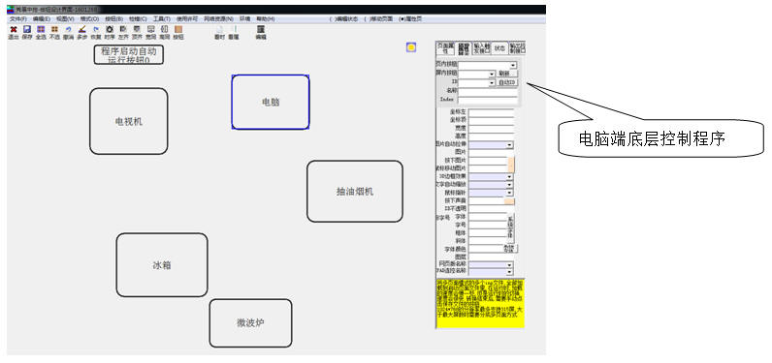The width and height of the screenshot is (772, 363).
Task: Click the 按钮 toolbar icon
Action: tap(178, 29)
